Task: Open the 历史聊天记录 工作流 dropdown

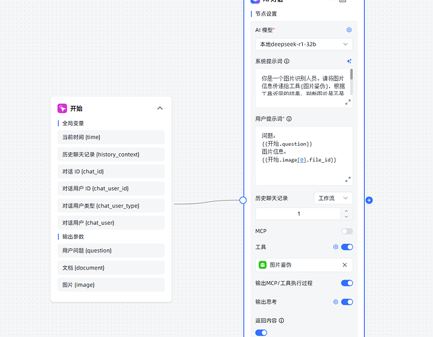Action: pos(333,198)
